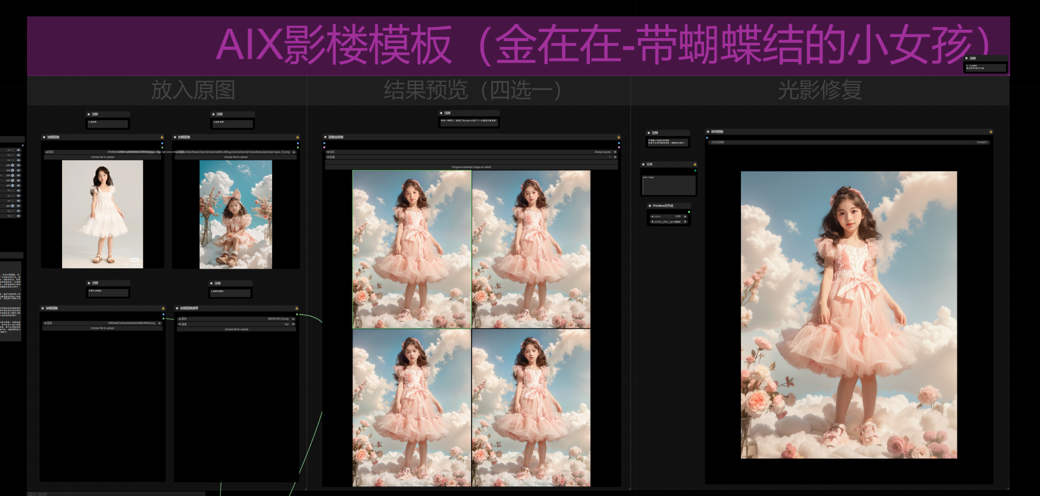
Task: Collapse Primitive元节点 node via its title dot
Action: [649, 206]
